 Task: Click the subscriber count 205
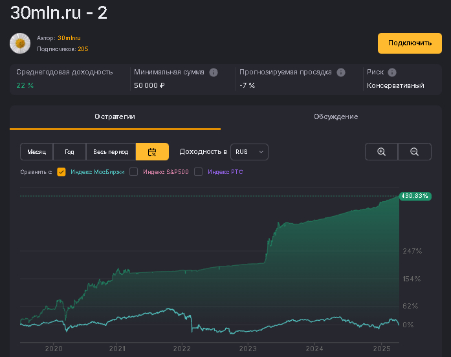coord(83,49)
